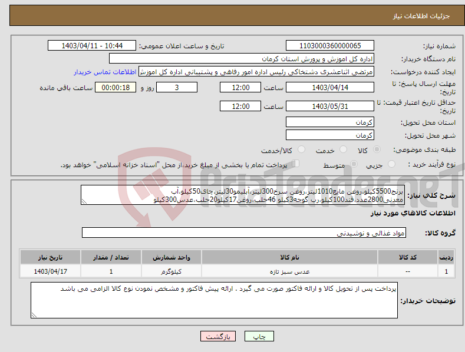Click the عدس سبز تازه item cell

pos(289,271)
